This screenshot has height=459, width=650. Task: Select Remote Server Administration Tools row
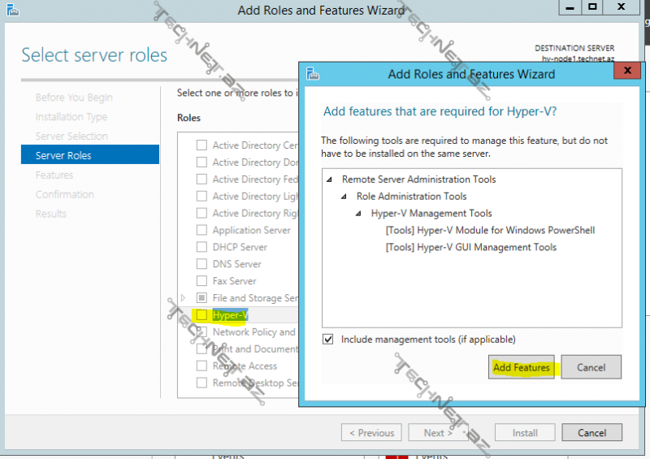coord(418,179)
